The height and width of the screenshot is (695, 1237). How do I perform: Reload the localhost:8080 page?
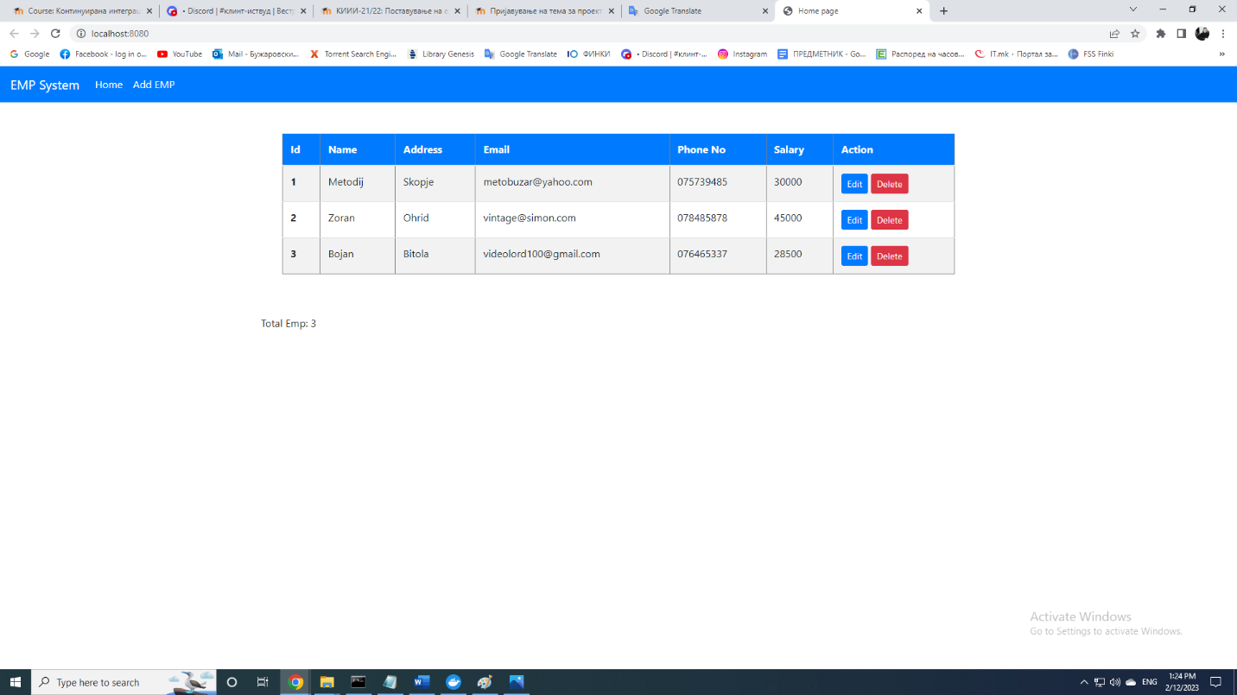pos(54,35)
